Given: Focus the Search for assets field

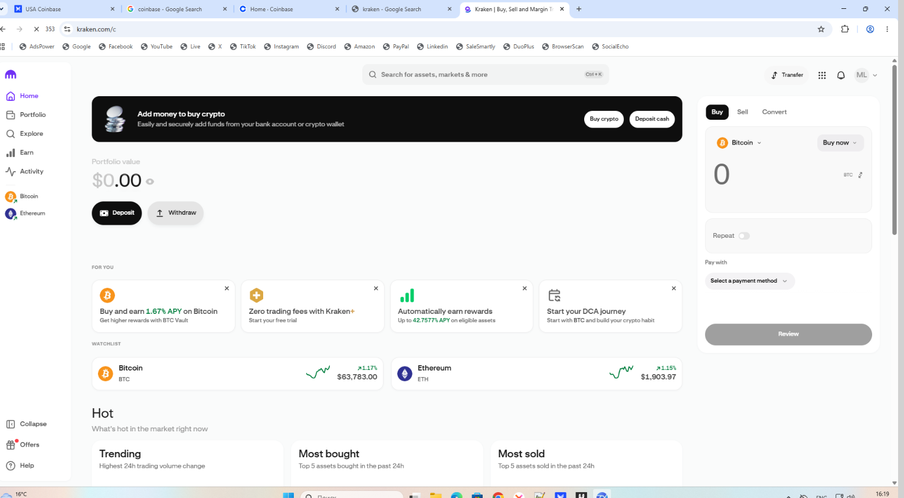Looking at the screenshot, I should (x=485, y=75).
